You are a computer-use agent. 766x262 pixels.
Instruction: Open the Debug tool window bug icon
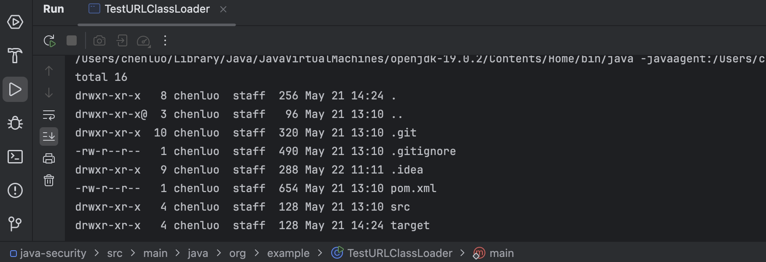[15, 123]
